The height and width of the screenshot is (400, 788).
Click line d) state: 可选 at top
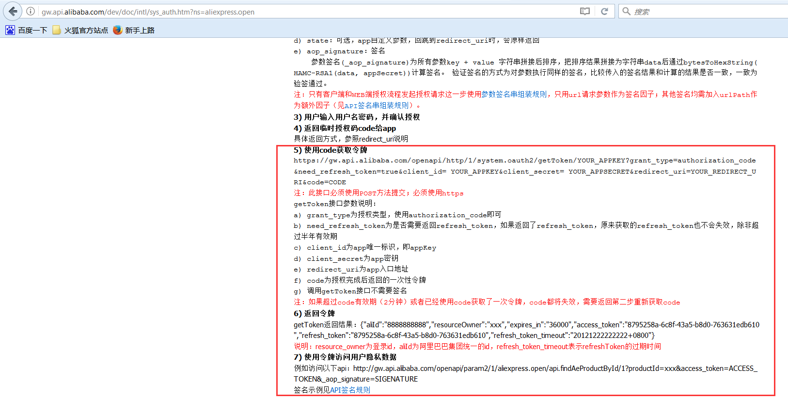coord(416,40)
